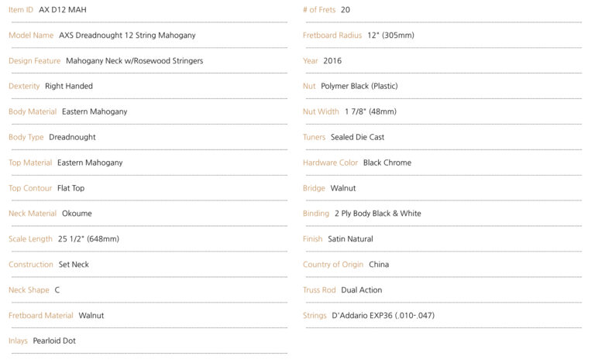This screenshot has height=363, width=595.
Task: Click the Item ID value AX D12 MAH
Action: point(63,10)
